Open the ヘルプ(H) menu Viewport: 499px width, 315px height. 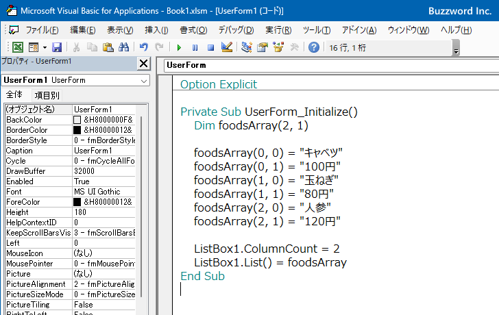point(456,30)
